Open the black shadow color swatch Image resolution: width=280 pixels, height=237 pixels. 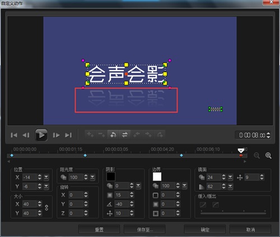111,176
